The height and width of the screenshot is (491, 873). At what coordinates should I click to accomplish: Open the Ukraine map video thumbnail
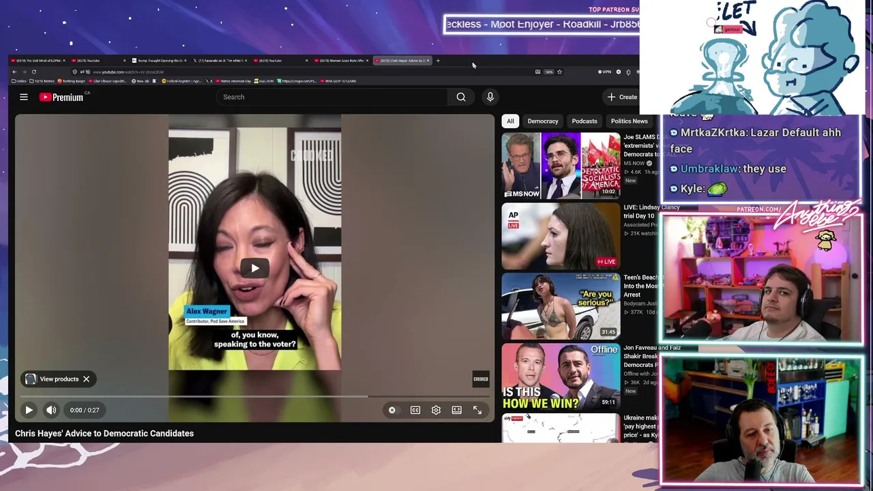coord(561,428)
